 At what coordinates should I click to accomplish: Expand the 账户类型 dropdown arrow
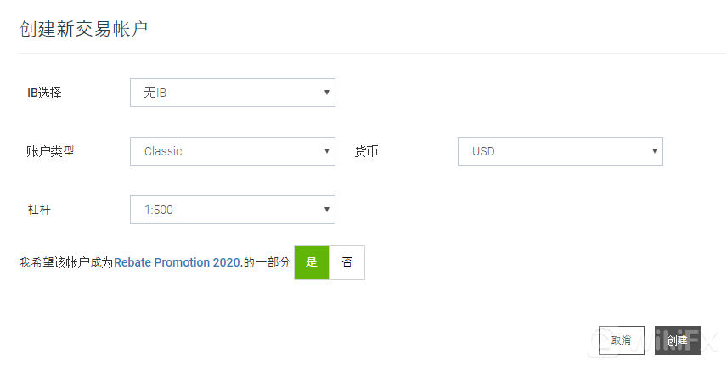(326, 151)
